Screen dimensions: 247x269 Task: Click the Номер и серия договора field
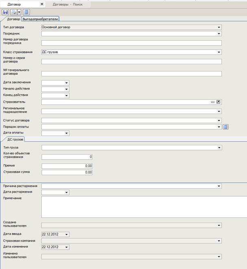tap(131, 61)
